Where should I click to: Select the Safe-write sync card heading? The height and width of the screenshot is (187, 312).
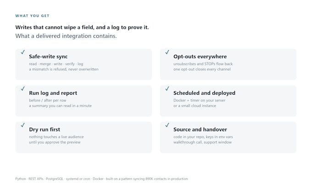tap(48, 57)
